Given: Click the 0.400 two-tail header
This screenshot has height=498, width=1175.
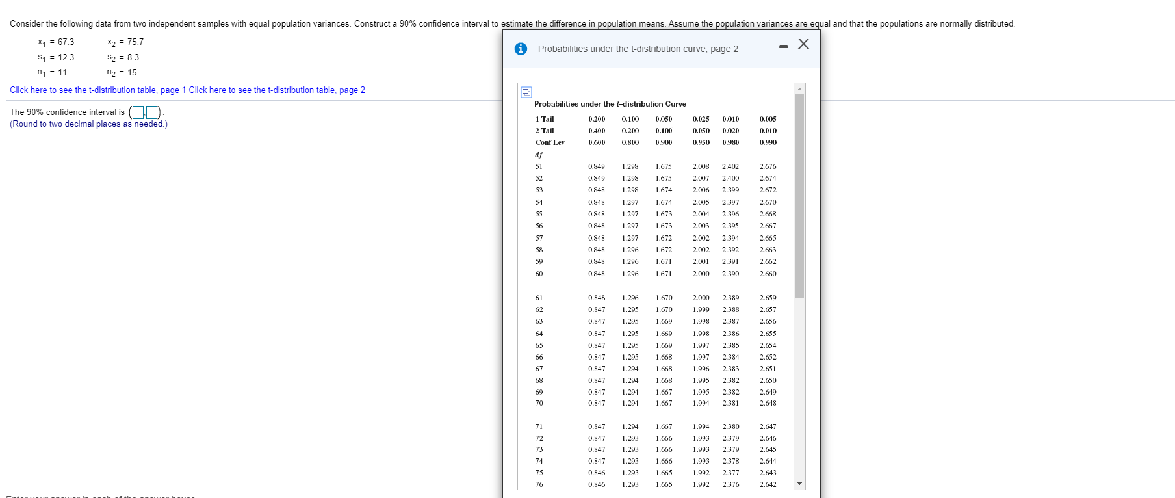Looking at the screenshot, I should click(x=597, y=131).
